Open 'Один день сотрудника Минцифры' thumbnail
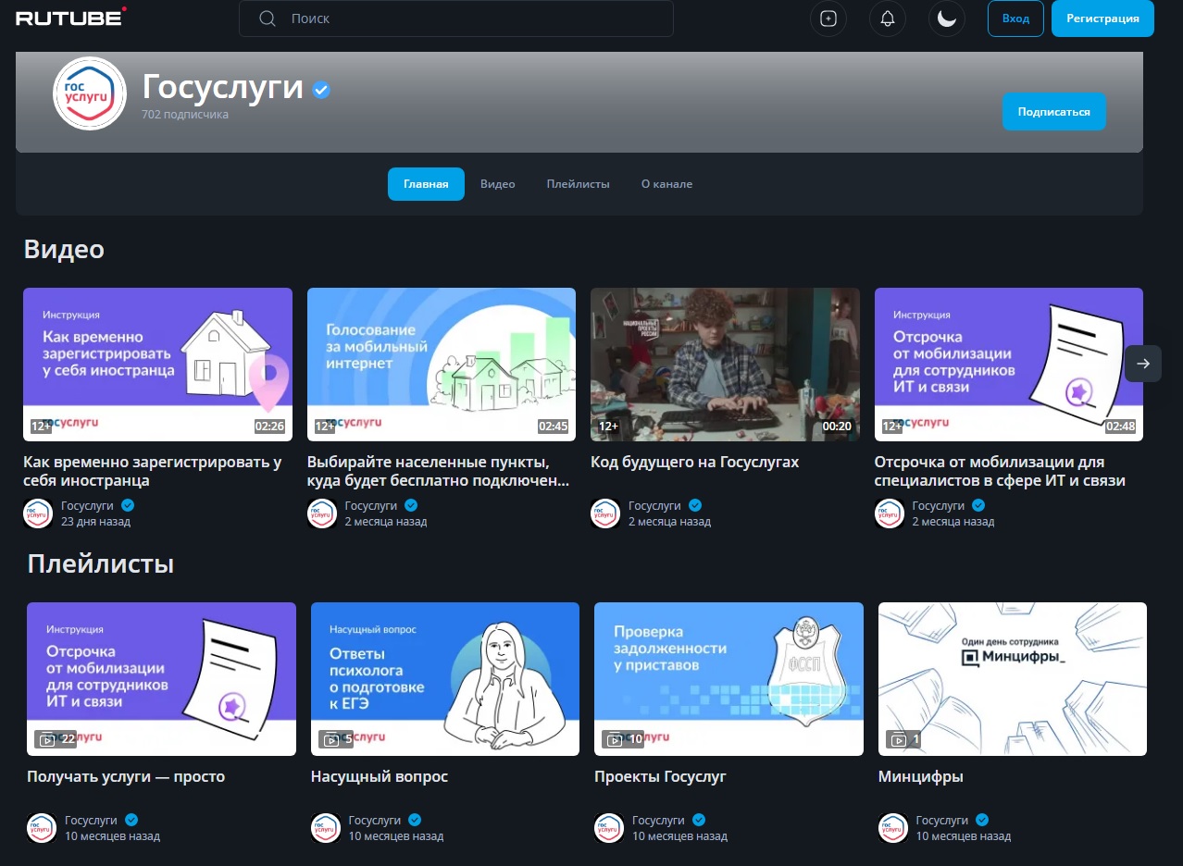 tap(1013, 679)
